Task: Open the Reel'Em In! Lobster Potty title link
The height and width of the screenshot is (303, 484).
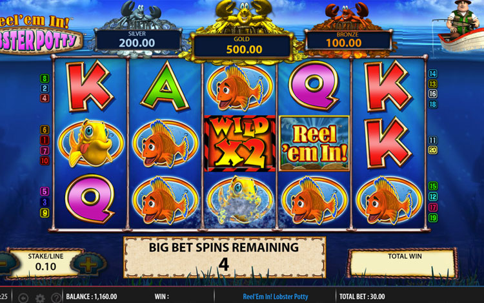Action: point(276,297)
